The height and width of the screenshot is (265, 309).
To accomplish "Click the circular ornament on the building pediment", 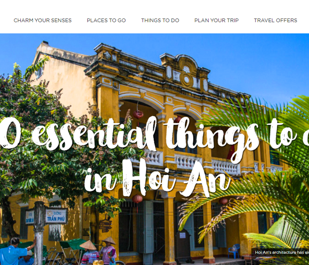I will [186, 79].
